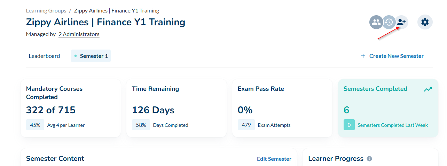This screenshot has height=166, width=447.
Task: Click the Semesters Completed heading
Action: coord(375,89)
